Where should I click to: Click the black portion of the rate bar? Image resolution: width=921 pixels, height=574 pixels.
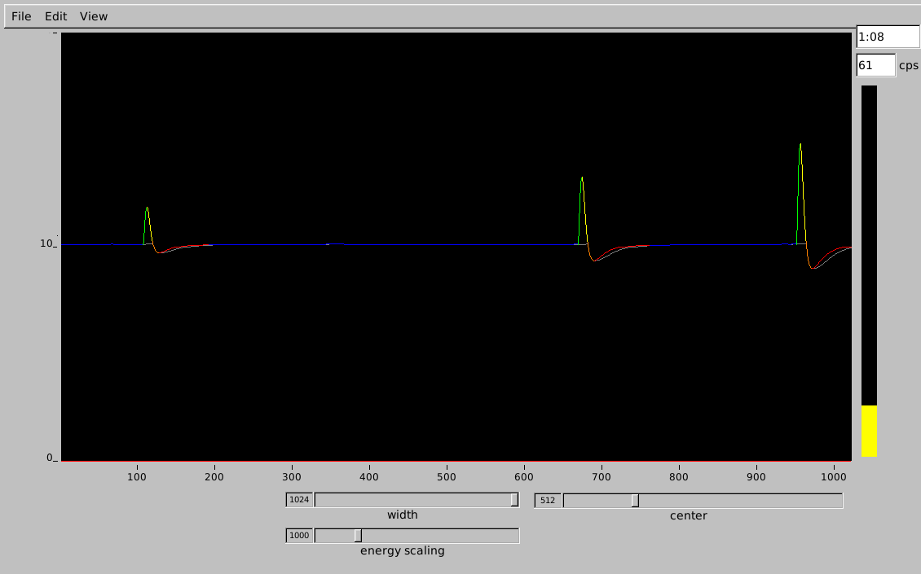click(x=869, y=244)
